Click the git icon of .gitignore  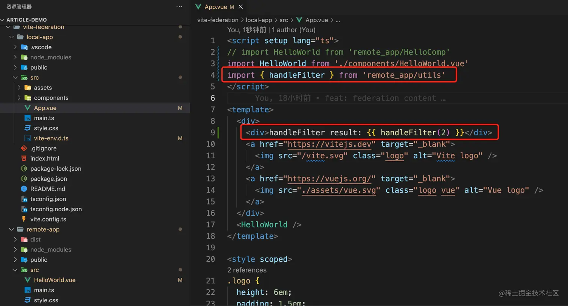24,148
